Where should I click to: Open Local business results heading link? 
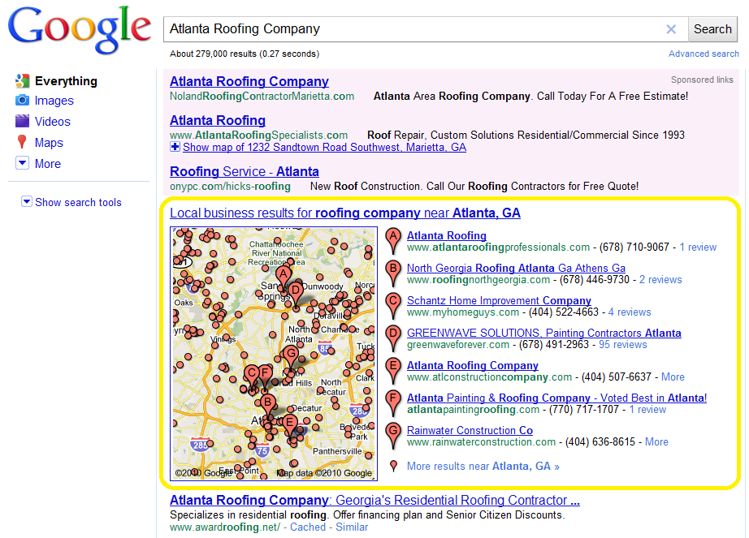tap(345, 213)
